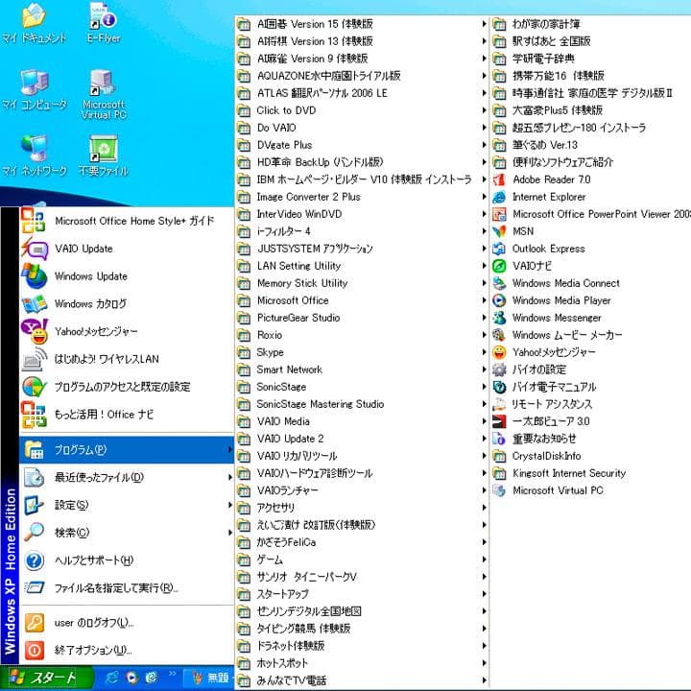Open もっと活用！Office ナビ entry
The width and height of the screenshot is (691, 691).
pos(127,415)
